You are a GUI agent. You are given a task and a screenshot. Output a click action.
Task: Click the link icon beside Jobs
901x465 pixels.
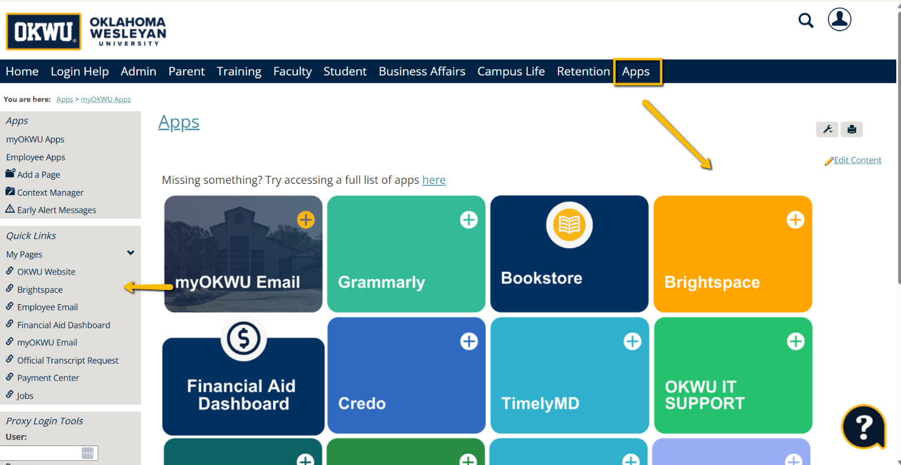10,395
